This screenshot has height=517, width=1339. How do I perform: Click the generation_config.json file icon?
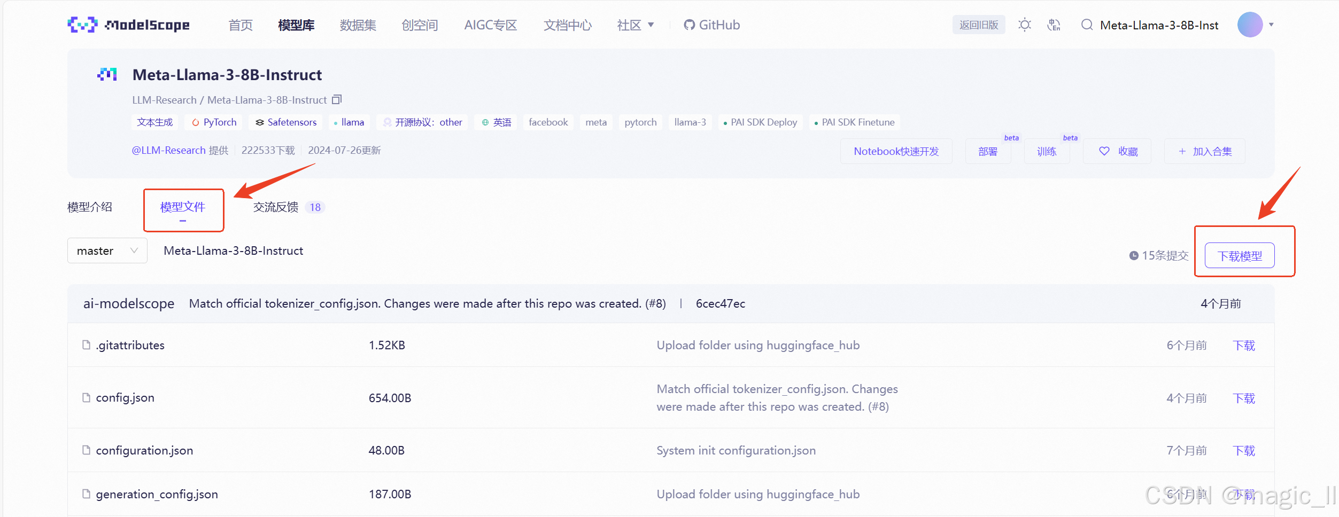tap(86, 494)
